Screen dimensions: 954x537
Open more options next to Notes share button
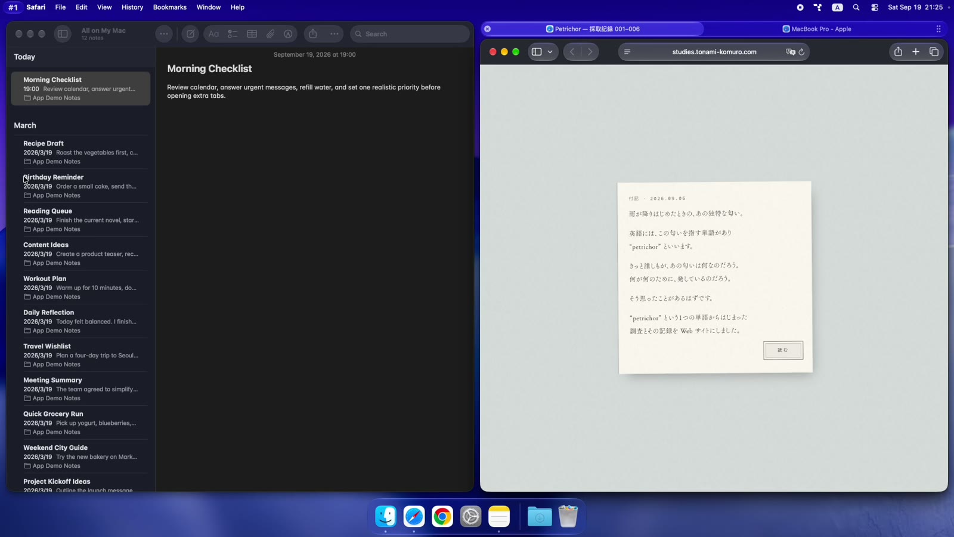pyautogui.click(x=334, y=34)
